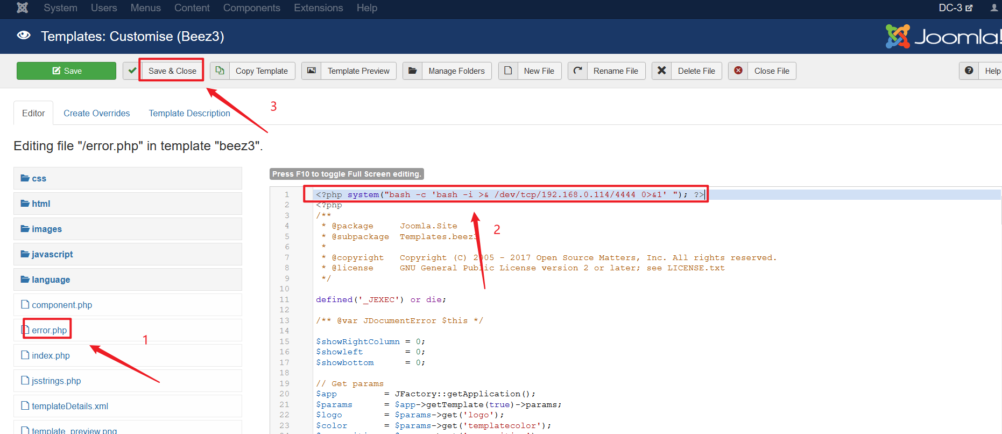Screen dimensions: 1002x434
Task: Click file icon next to component.php
Action: (x=25, y=304)
